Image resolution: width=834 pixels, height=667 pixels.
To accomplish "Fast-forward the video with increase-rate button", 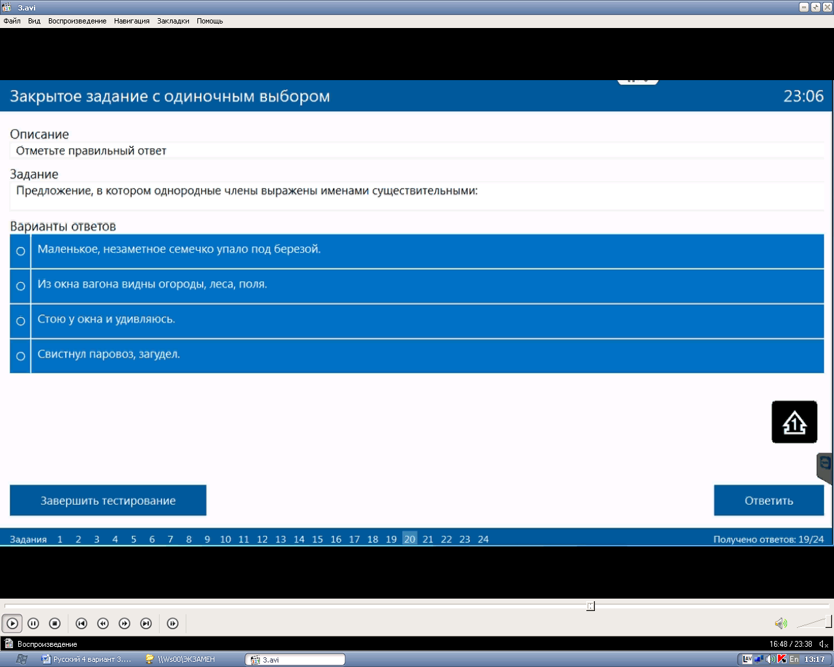I will pyautogui.click(x=124, y=623).
